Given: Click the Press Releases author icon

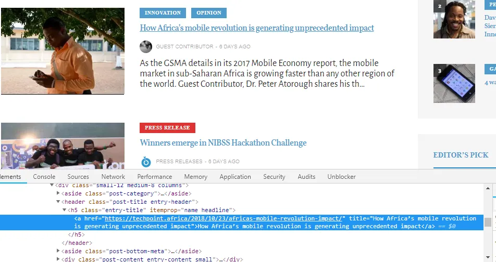Looking at the screenshot, I should 146,162.
